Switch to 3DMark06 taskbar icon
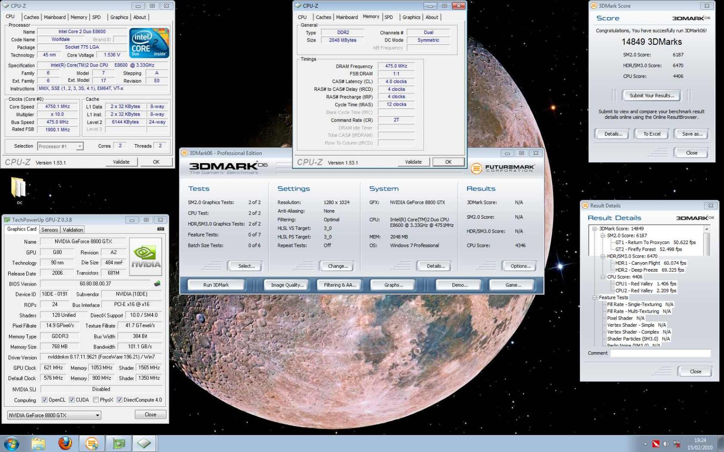Viewport: 724px width, 452px height. [92, 443]
